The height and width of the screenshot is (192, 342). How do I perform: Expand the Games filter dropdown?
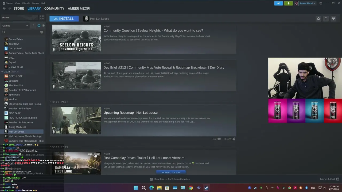pos(15,26)
